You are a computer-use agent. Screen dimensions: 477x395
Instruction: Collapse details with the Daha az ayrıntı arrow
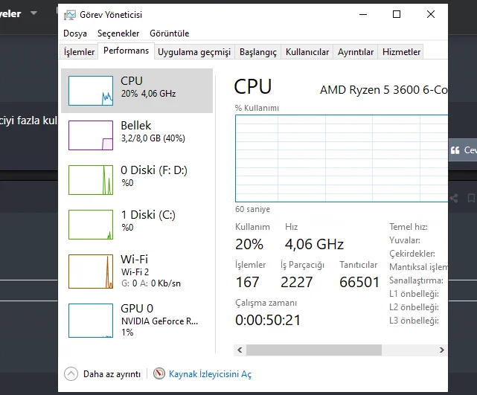click(x=71, y=374)
